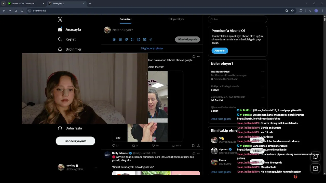Bookmark this page with the star
This screenshot has height=183, width=326.
pos(292,11)
